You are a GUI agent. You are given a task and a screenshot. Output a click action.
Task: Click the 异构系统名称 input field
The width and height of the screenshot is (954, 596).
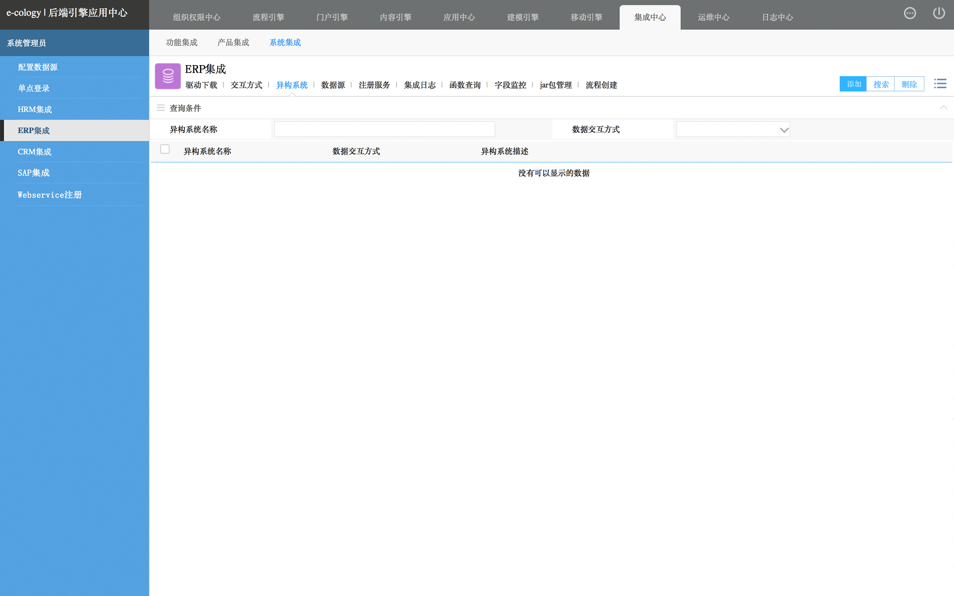[384, 129]
